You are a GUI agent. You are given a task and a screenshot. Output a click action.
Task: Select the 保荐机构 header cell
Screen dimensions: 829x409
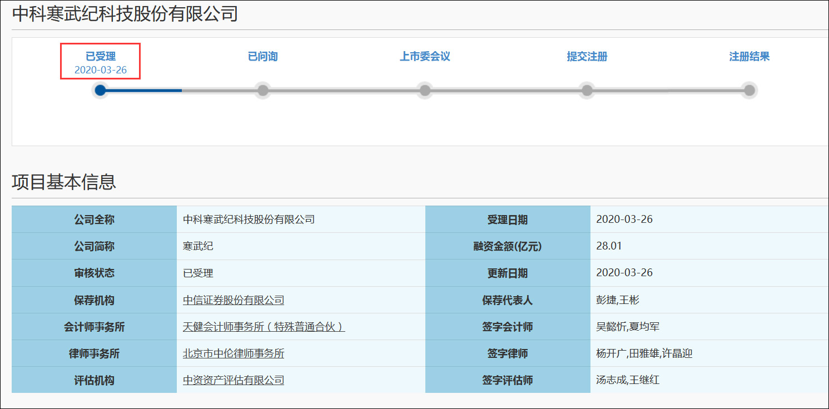tap(94, 300)
